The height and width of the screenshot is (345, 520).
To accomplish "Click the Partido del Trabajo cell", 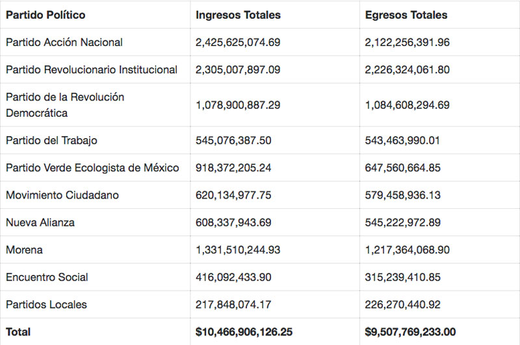I will point(51,141).
